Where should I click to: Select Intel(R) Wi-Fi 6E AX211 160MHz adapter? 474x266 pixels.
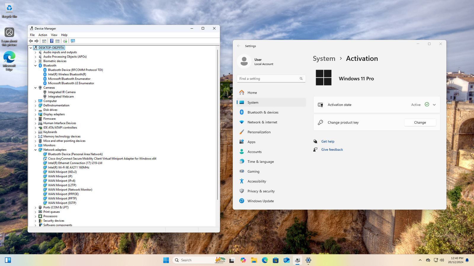(x=68, y=168)
